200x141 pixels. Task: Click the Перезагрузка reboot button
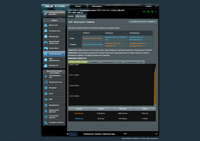[x=97, y=6]
